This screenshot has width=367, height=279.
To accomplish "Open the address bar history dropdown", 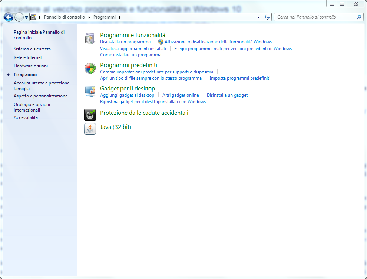I will point(258,17).
